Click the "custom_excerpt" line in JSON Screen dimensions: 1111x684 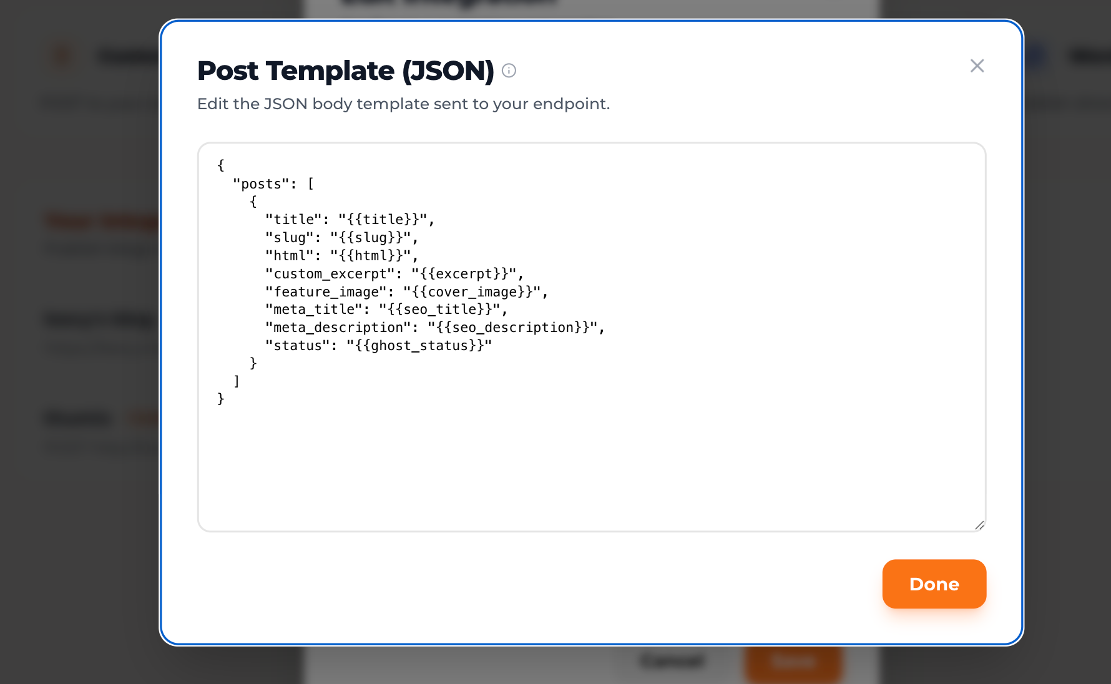pyautogui.click(x=394, y=274)
